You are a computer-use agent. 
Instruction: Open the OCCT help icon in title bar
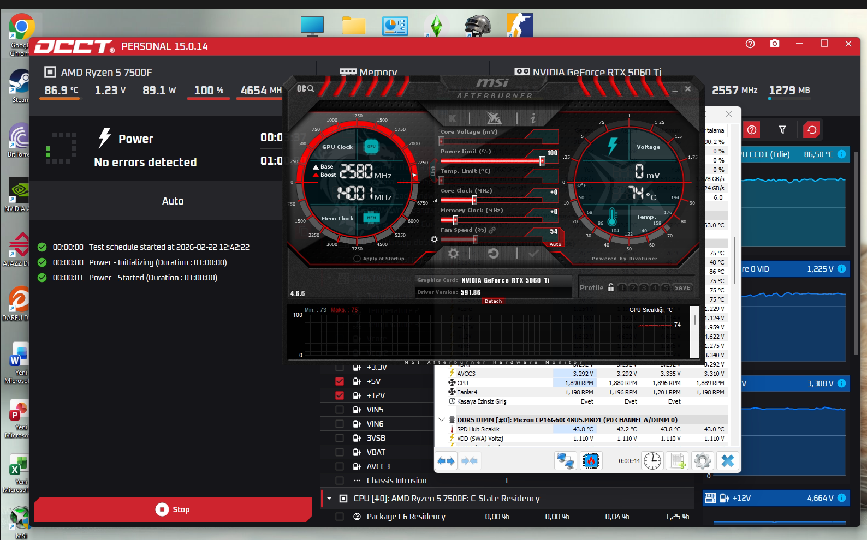coord(750,44)
